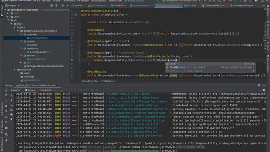Open AnimeService in project tree
This screenshot has height=152, width=270.
[x=36, y=59]
